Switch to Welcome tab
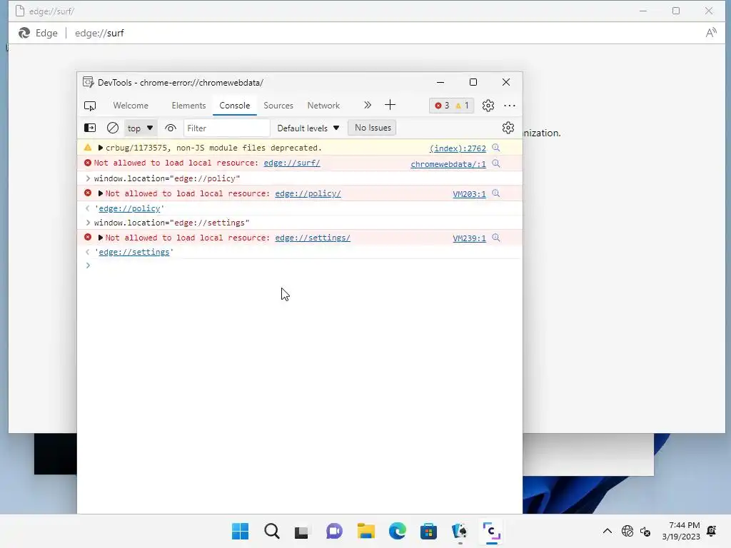Viewport: 731px width, 548px height. click(131, 106)
